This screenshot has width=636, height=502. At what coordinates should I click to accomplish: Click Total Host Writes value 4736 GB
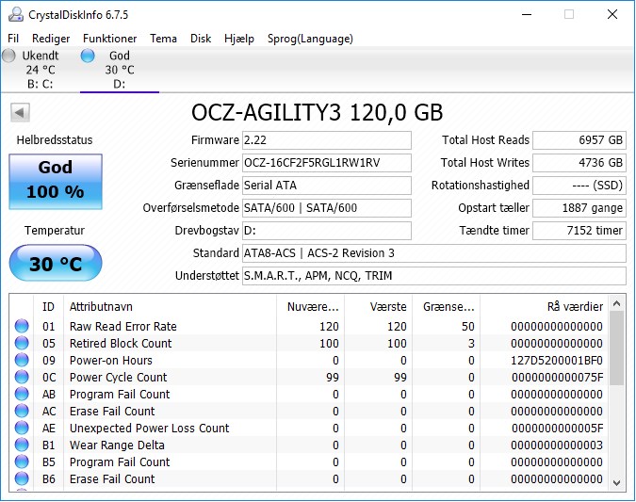(579, 163)
